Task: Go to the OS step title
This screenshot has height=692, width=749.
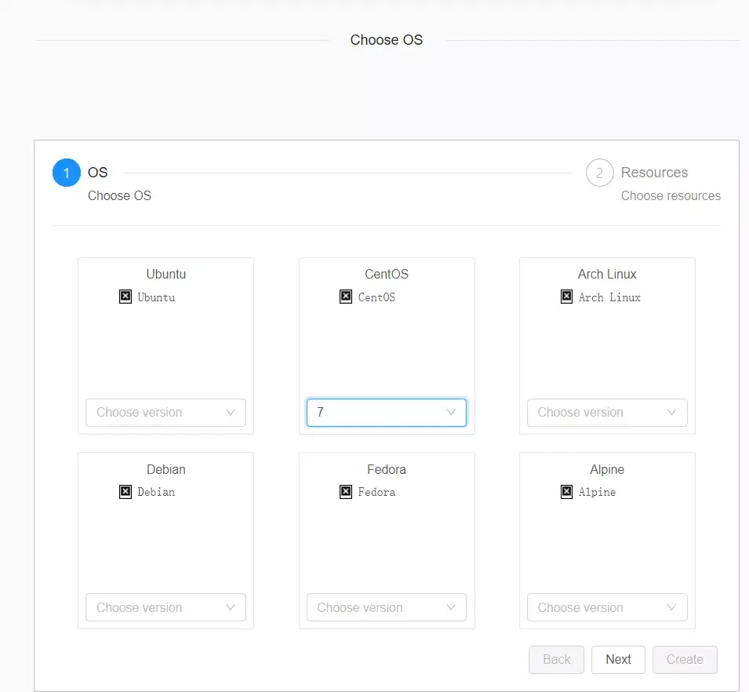Action: (98, 173)
